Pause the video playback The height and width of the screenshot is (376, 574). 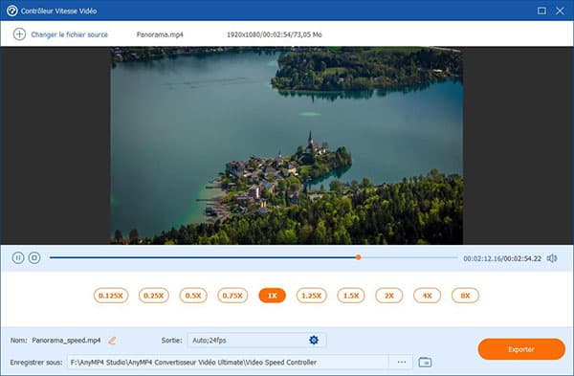18,257
